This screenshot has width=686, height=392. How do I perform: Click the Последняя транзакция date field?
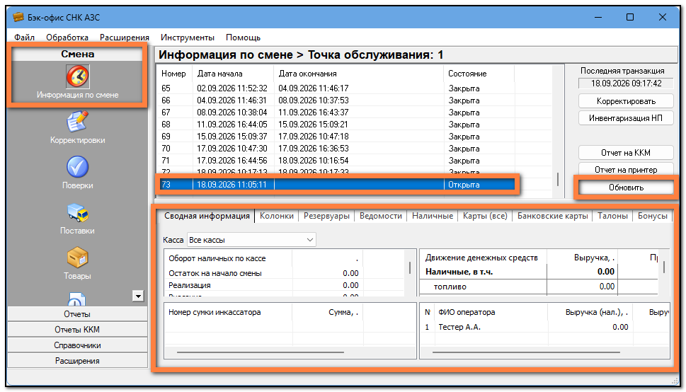[x=626, y=83]
